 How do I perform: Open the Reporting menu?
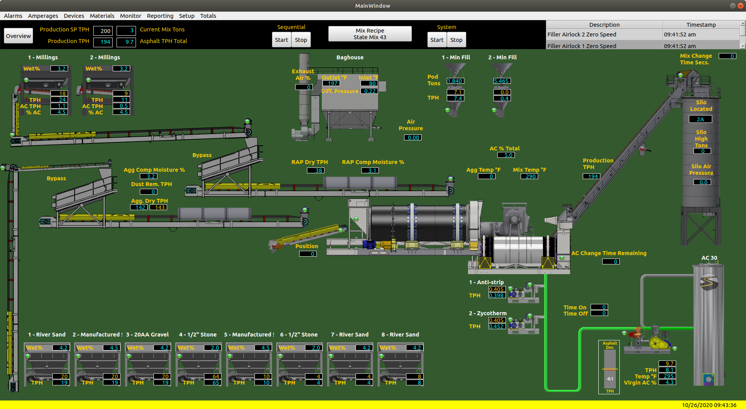(x=160, y=16)
